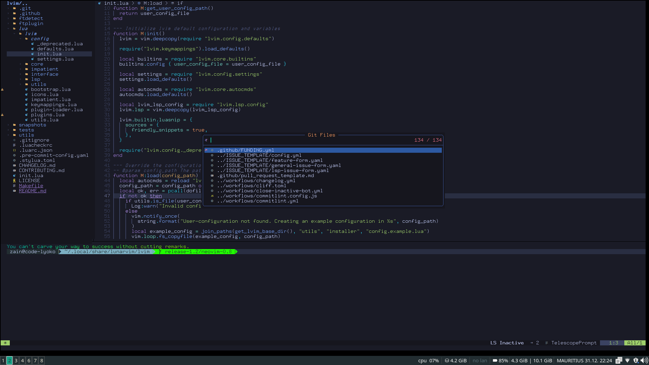Click the key icon beside LICENSE

pos(14,181)
